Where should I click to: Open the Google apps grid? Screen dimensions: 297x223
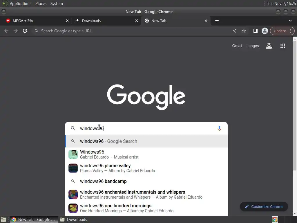[x=282, y=46]
